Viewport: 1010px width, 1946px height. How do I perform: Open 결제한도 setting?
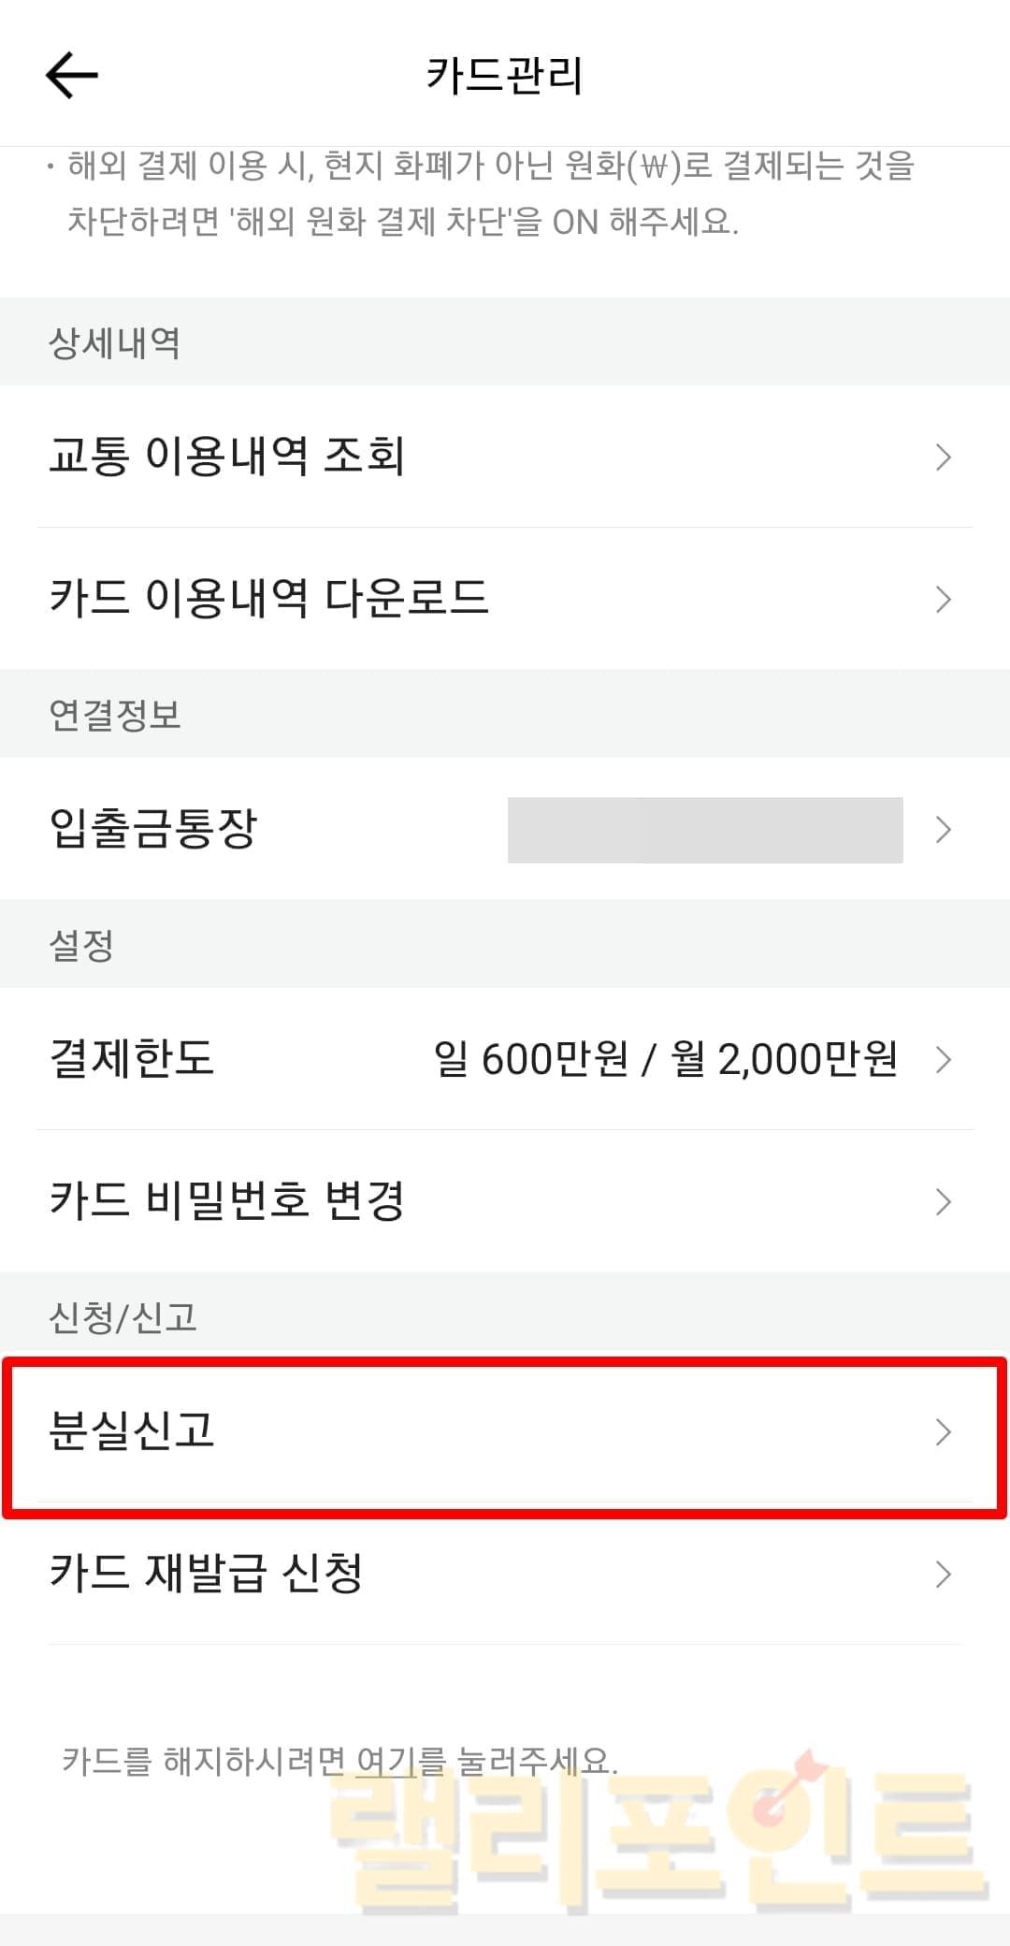tap(132, 1059)
